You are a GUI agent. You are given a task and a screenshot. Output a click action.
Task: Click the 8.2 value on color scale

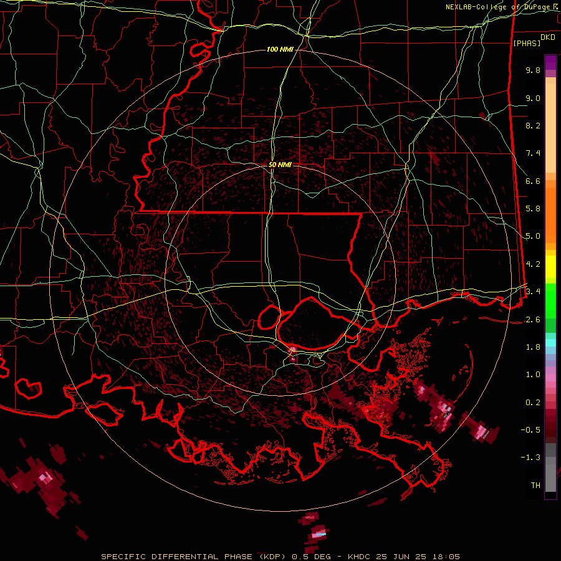click(533, 125)
